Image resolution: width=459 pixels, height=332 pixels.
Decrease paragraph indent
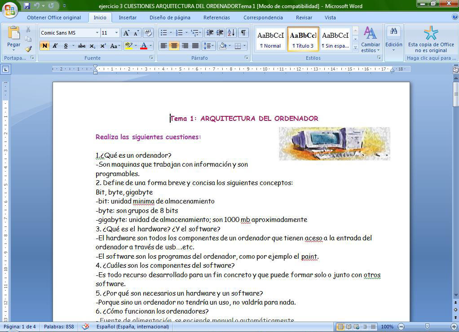[210, 32]
